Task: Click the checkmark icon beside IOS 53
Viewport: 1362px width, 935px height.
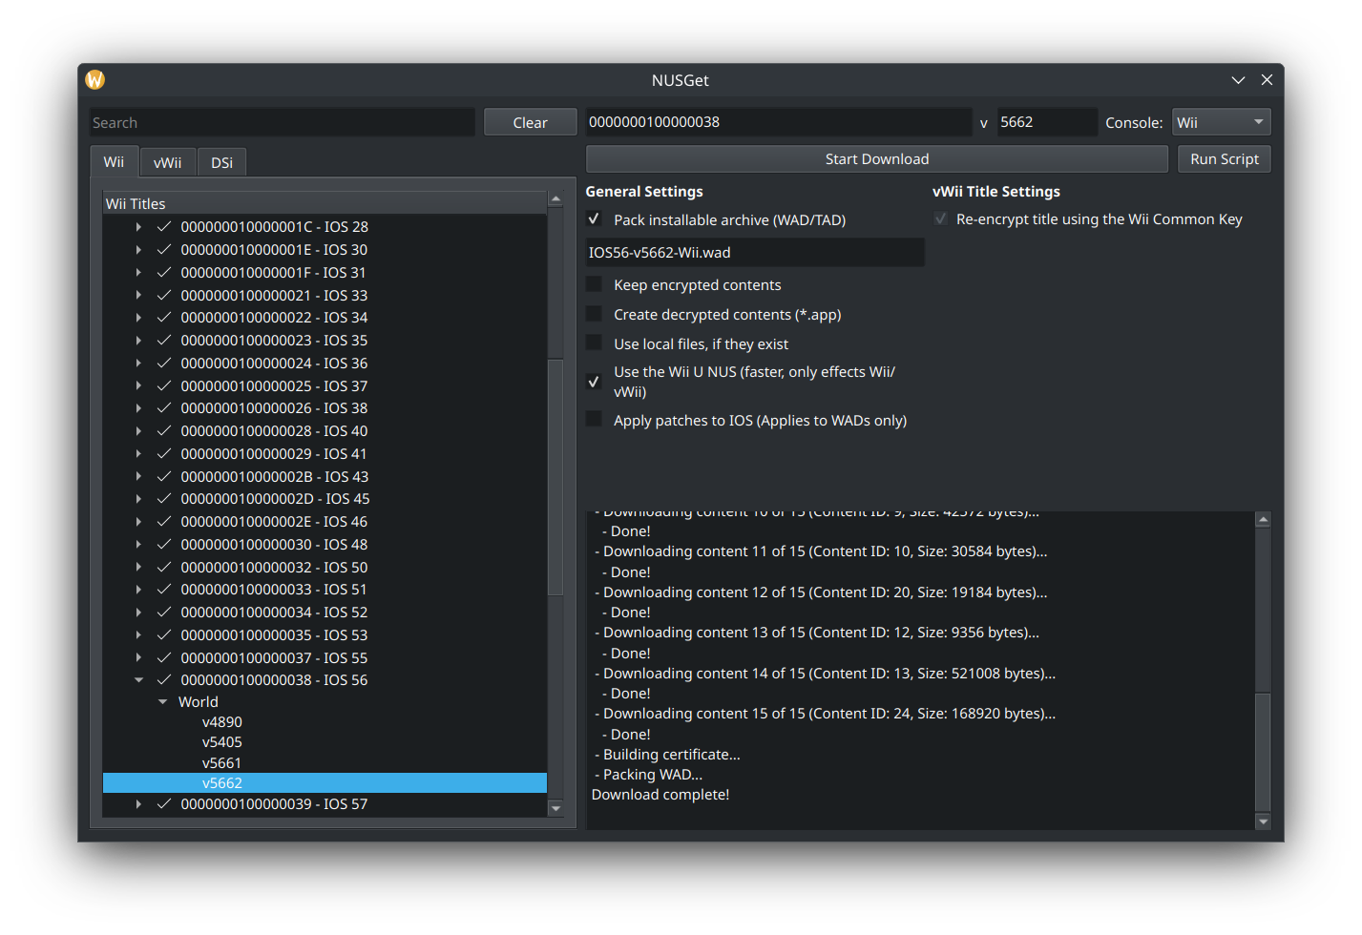Action: click(164, 635)
